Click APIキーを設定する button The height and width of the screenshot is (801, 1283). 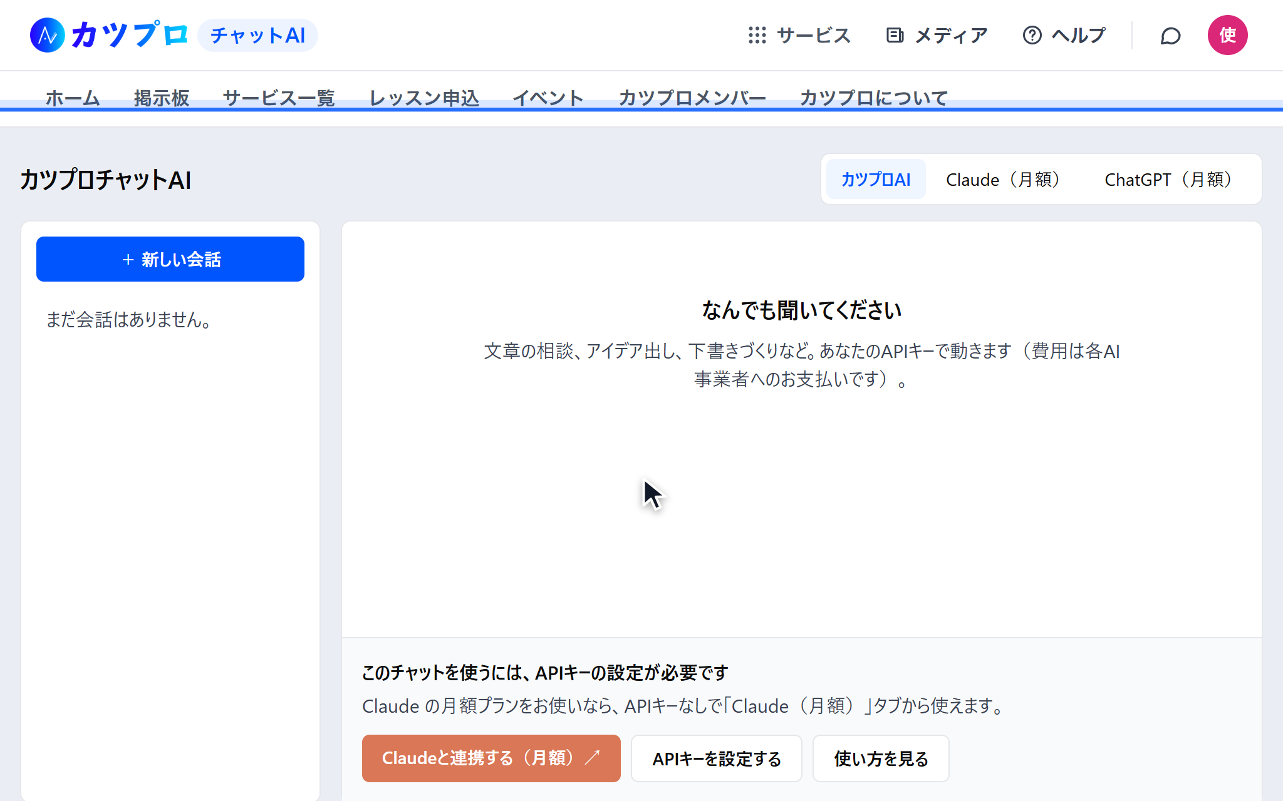pos(717,758)
